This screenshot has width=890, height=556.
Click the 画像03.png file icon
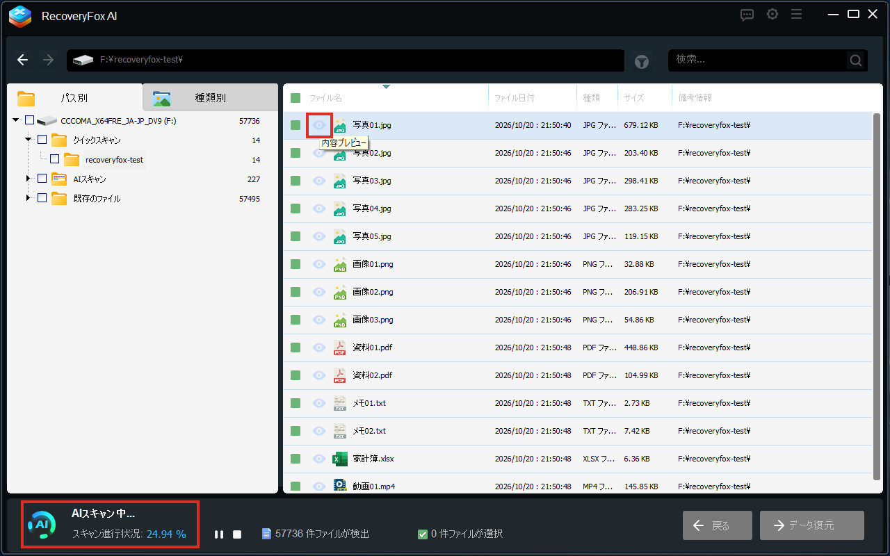[x=340, y=320]
